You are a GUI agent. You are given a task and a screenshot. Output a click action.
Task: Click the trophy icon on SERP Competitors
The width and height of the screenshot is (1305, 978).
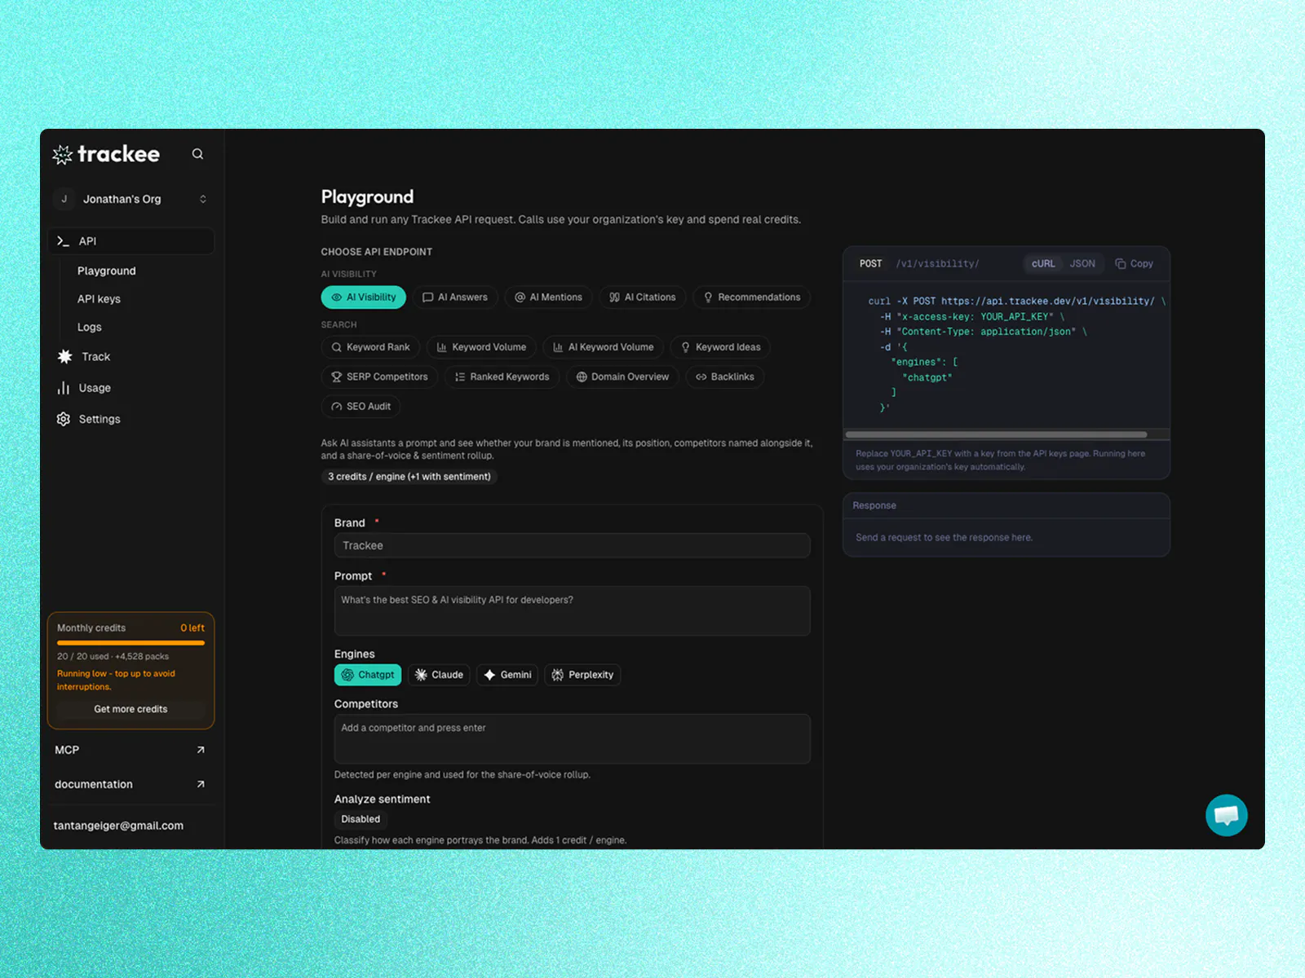click(336, 377)
